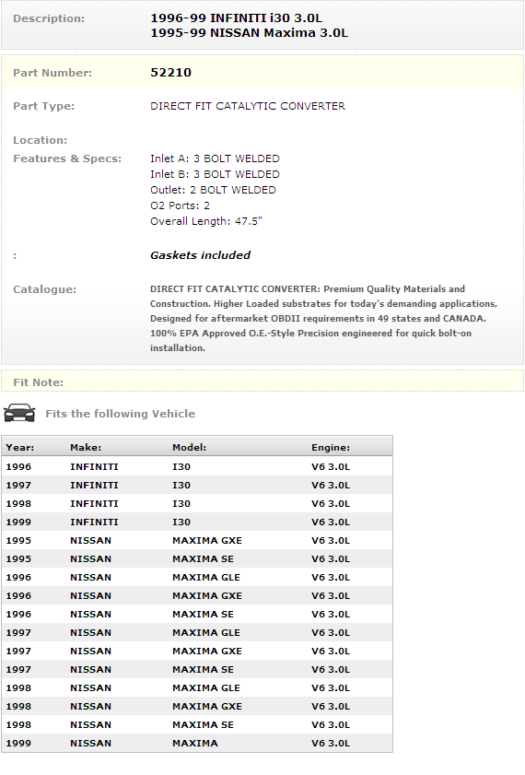Select the 1997 NISSAN MAXIMA GXE row
525x775 pixels.
pos(197,651)
